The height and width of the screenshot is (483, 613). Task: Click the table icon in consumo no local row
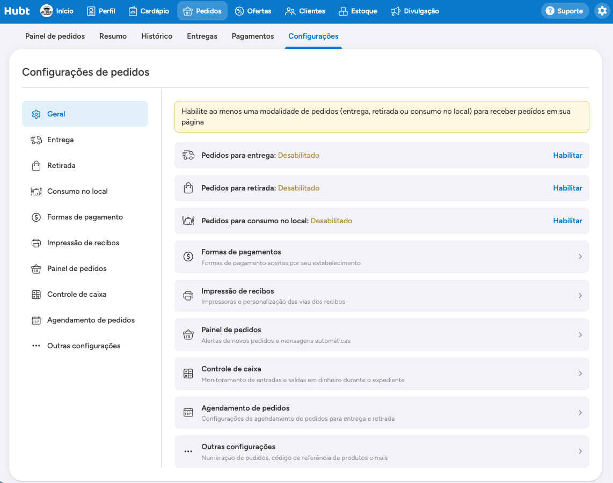(x=188, y=221)
